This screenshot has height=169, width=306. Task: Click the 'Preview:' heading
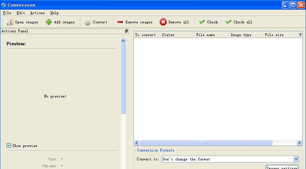[16, 44]
